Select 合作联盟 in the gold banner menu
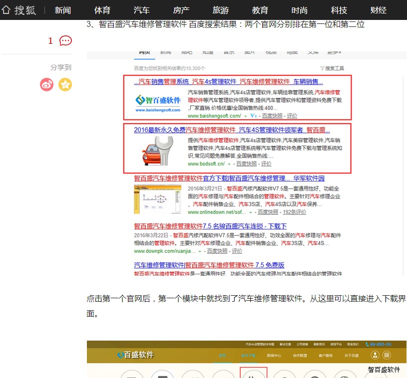This screenshot has height=378, width=407. click(300, 356)
